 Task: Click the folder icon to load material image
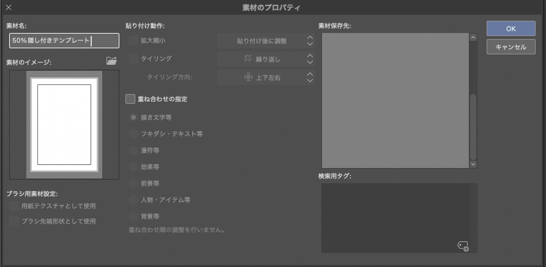pyautogui.click(x=111, y=60)
